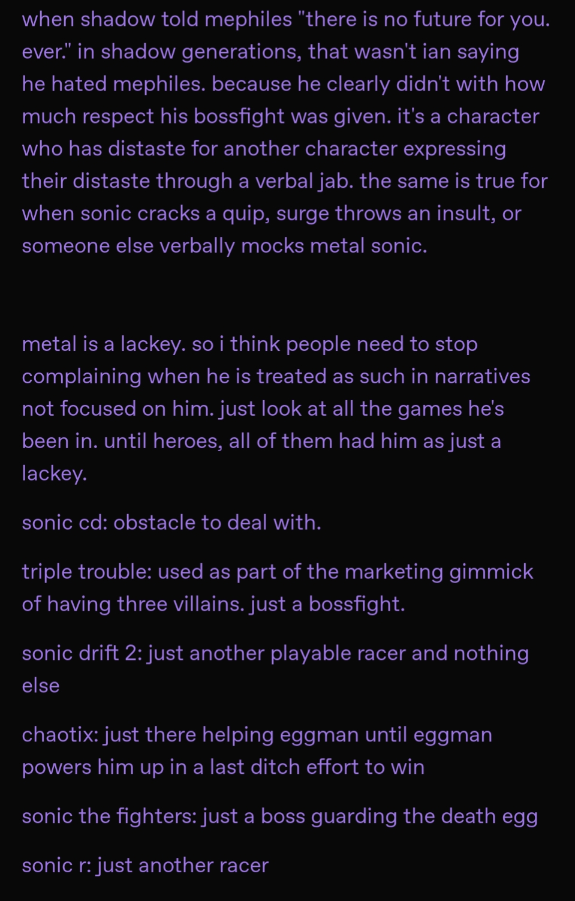
Task: Click the line starting "complaining when he is treated"
Action: point(276,377)
